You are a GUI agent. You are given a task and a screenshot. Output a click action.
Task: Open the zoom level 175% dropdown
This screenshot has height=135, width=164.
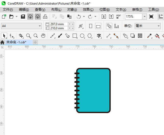pyautogui.click(x=144, y=17)
